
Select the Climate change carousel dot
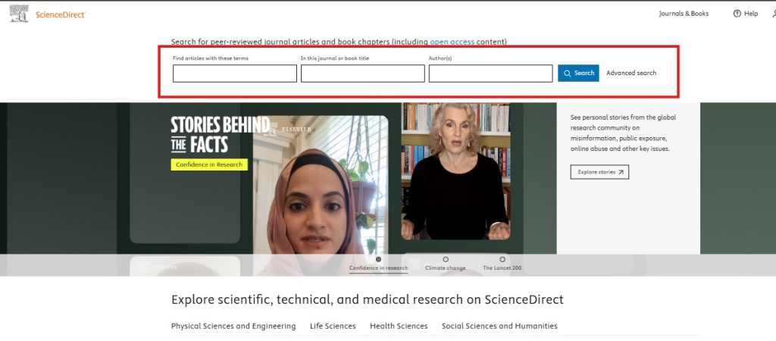pos(446,259)
